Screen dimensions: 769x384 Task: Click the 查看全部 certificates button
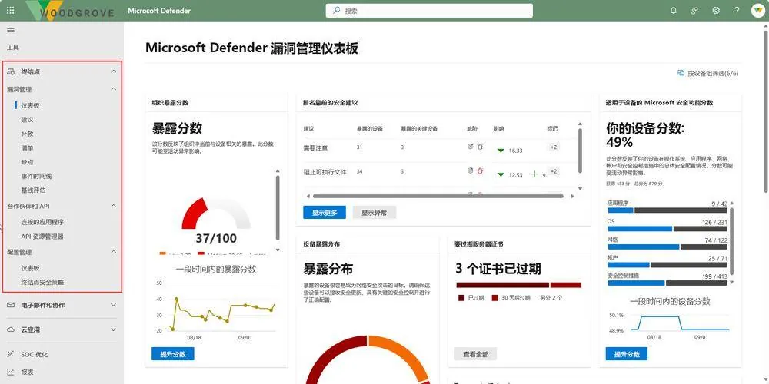coord(475,354)
